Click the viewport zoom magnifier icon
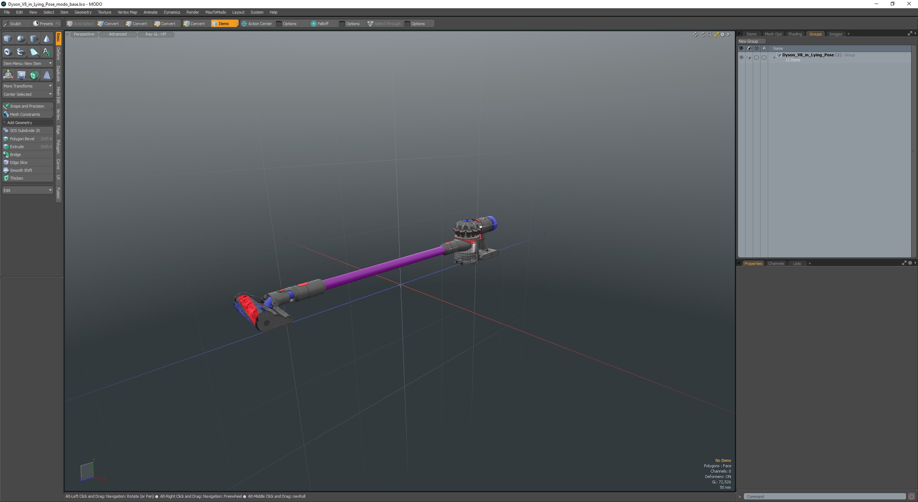918x502 pixels. [x=710, y=34]
